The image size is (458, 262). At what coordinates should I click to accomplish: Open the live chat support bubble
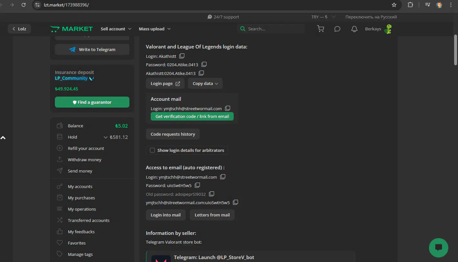coord(438,247)
